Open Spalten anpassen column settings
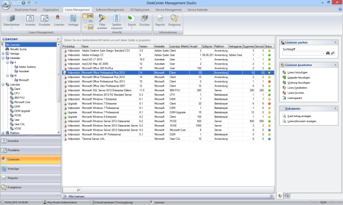 [117, 20]
